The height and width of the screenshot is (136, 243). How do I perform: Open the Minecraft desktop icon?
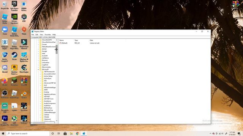[x=14, y=82]
